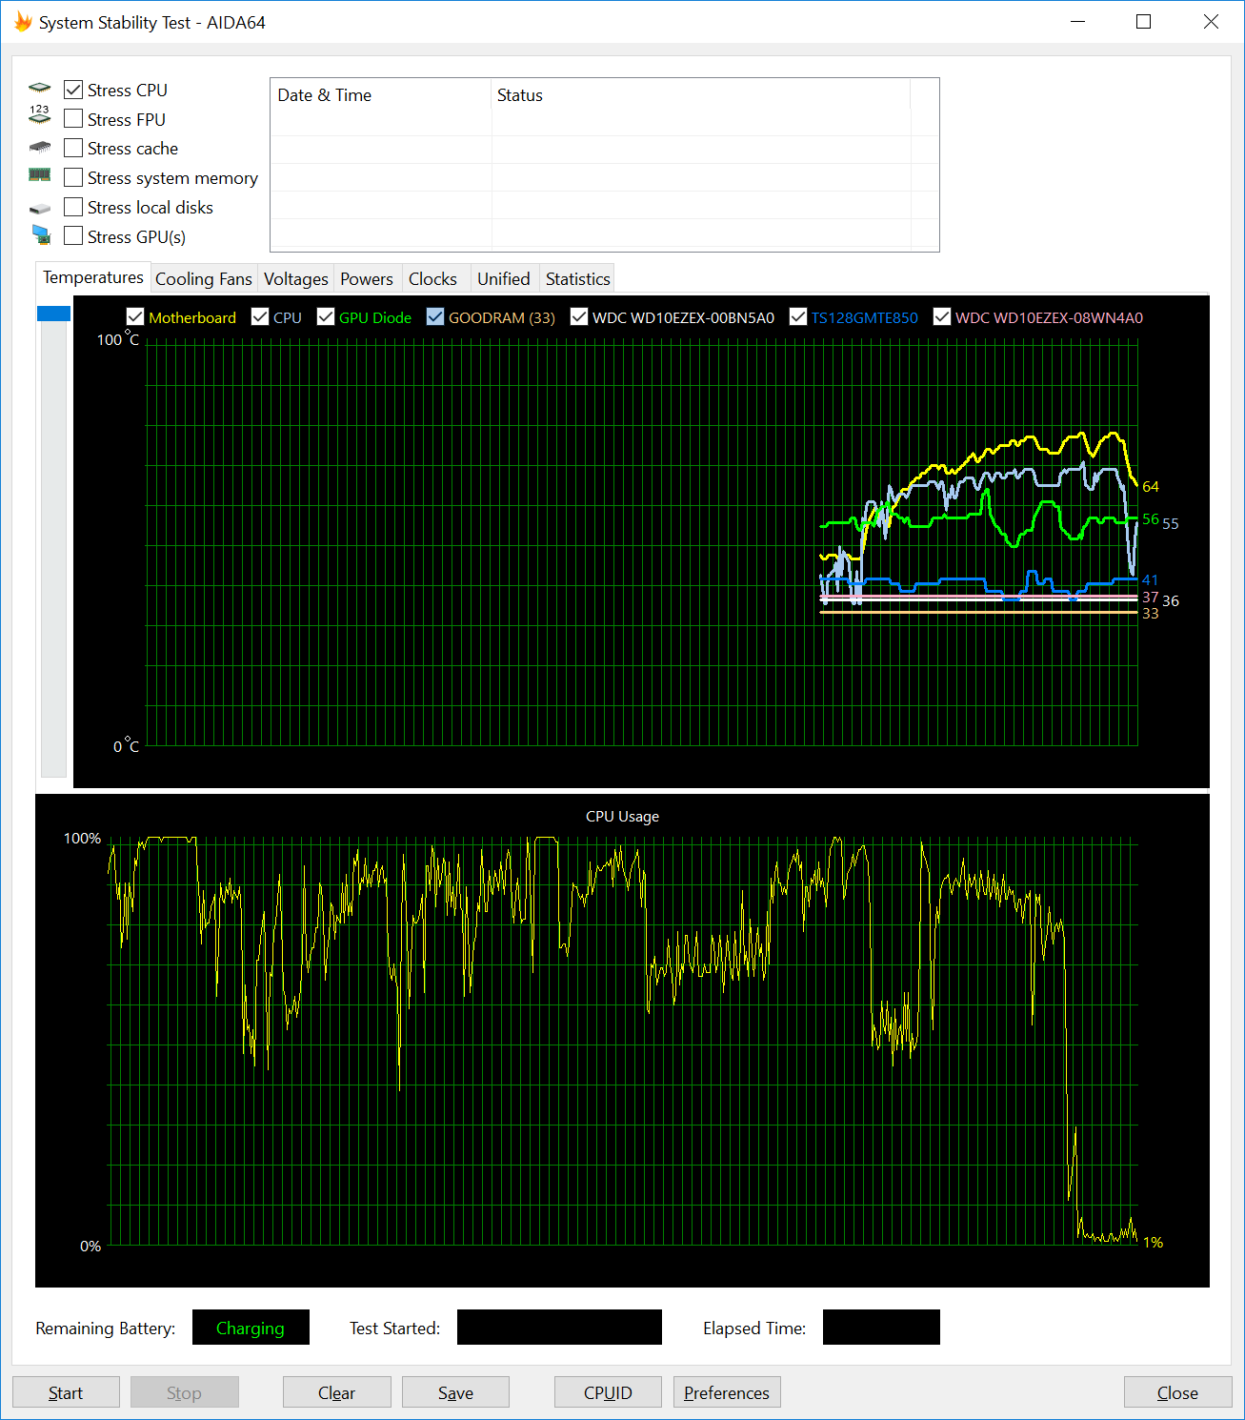The height and width of the screenshot is (1420, 1245).
Task: Enable the Stress cache checkbox
Action: click(x=73, y=148)
